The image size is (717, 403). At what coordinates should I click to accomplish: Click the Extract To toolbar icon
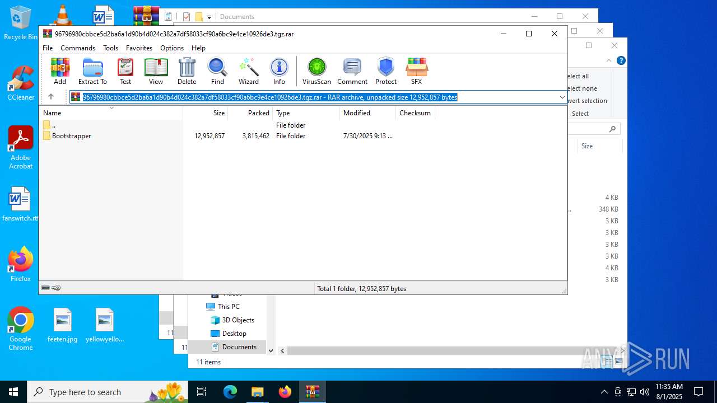pyautogui.click(x=92, y=71)
